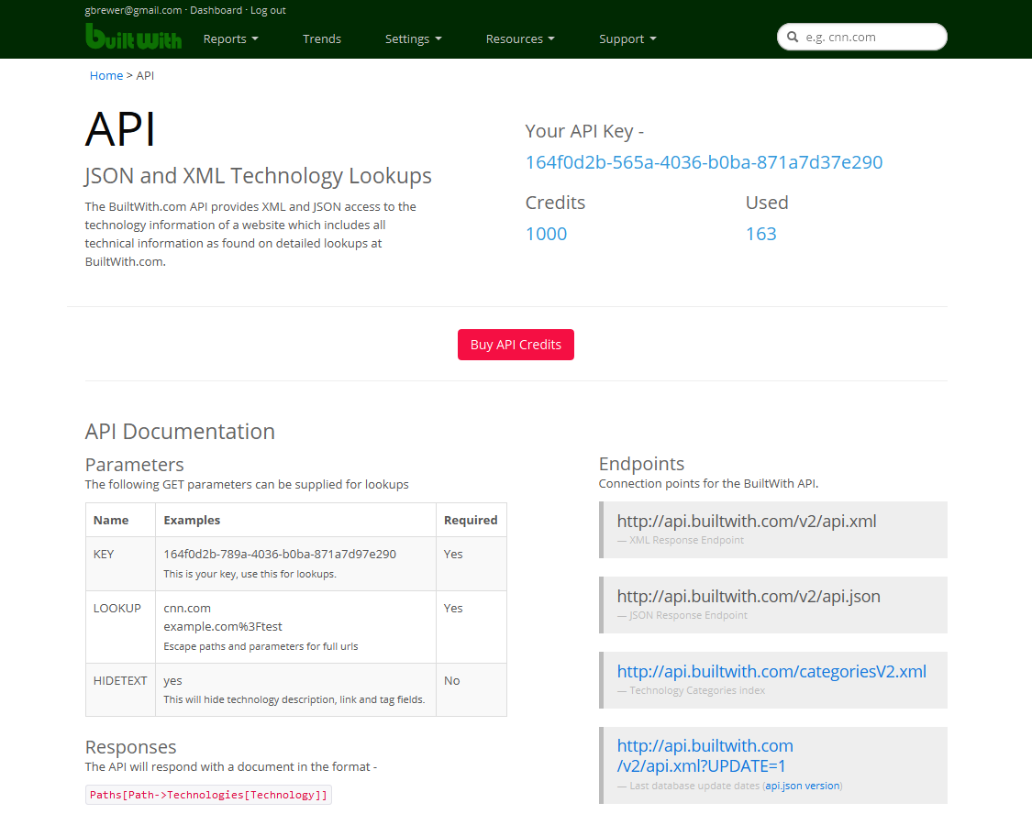
Task: Click the JSON and XML Technology Lookups heading
Action: click(258, 176)
